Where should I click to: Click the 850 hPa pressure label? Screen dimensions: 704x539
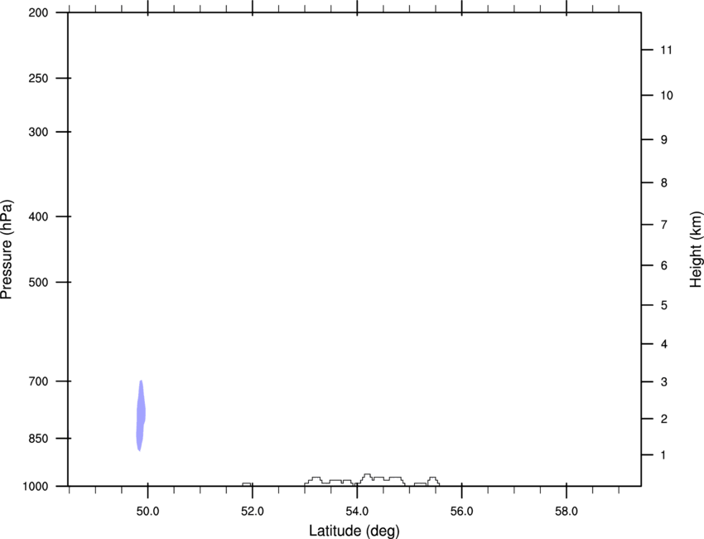[38, 439]
